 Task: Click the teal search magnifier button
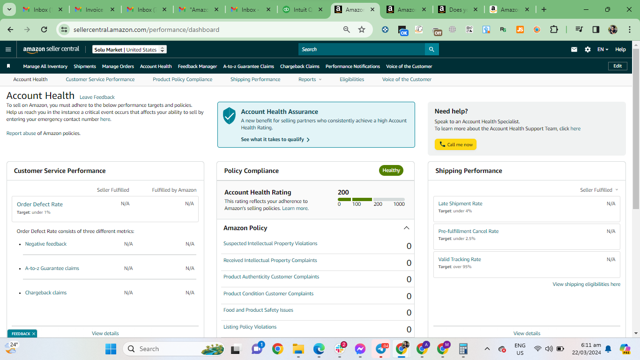tap(432, 49)
